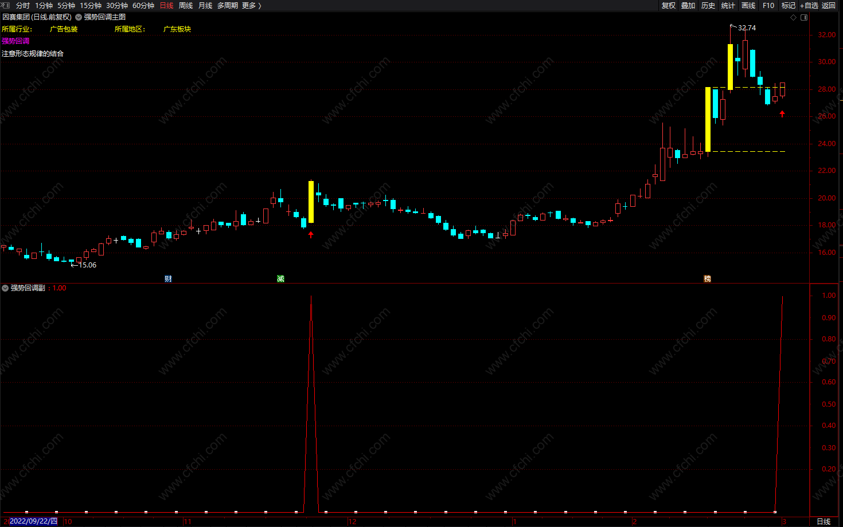The image size is (843, 527).
Task: Click the 所属行业 label
Action: pyautogui.click(x=17, y=29)
